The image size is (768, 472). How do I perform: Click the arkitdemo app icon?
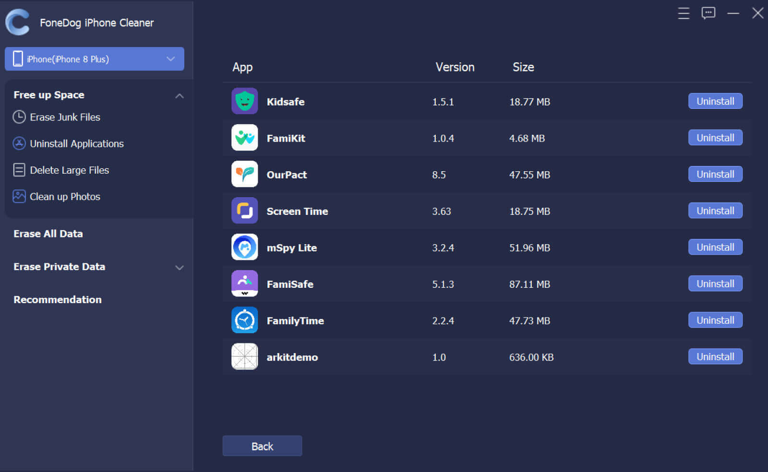point(245,356)
